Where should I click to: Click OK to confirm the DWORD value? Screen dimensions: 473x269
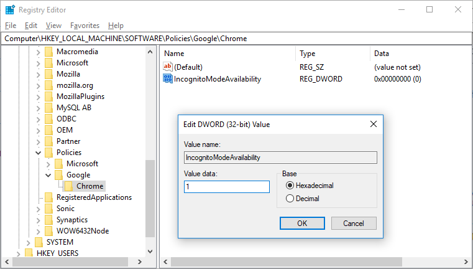302,223
